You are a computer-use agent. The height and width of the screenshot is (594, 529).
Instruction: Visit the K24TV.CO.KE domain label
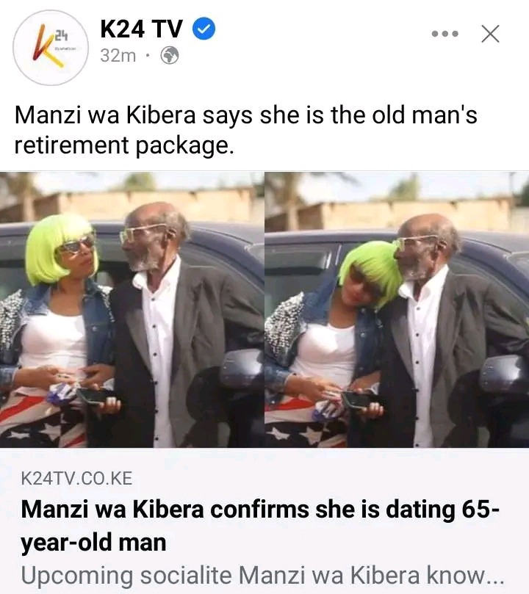tap(76, 479)
